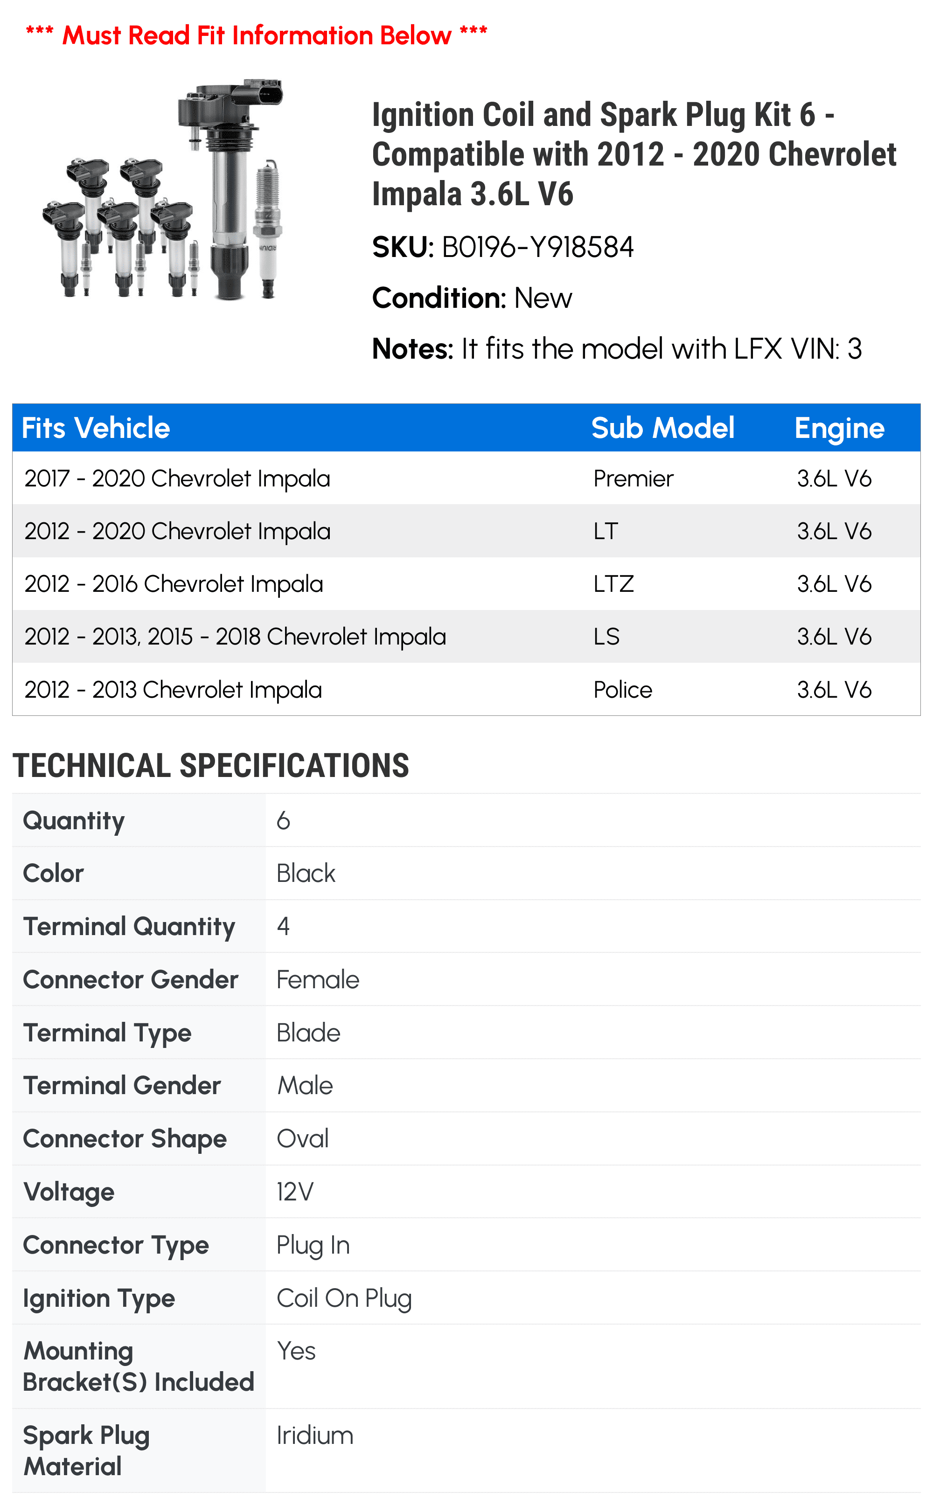Select the Police sub model row
Viewport: 933px width, 1505px height.
466,690
